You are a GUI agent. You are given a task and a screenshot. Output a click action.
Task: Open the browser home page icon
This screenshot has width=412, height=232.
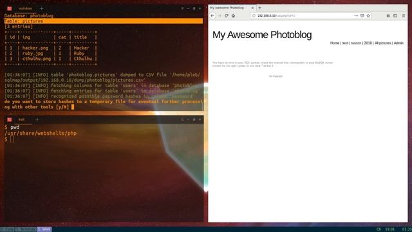tap(233, 15)
